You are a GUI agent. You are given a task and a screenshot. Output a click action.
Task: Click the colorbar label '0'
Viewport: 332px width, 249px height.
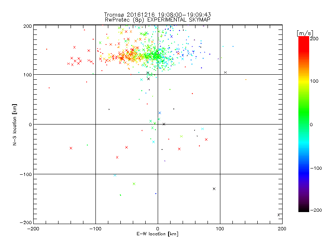click(x=311, y=124)
